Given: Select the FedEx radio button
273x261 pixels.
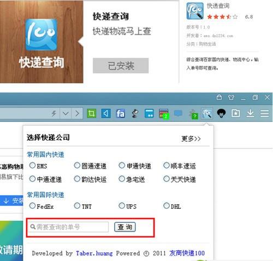Looking at the screenshot, I should [x=32, y=206].
